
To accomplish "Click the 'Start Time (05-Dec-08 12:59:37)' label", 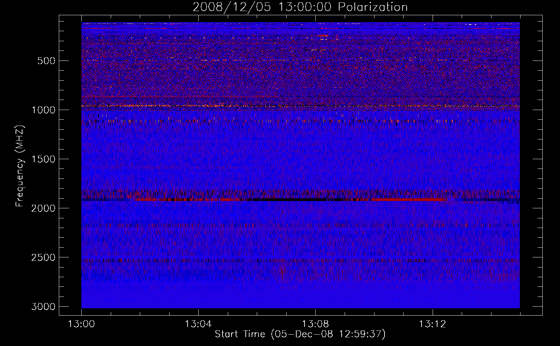I will click(300, 334).
